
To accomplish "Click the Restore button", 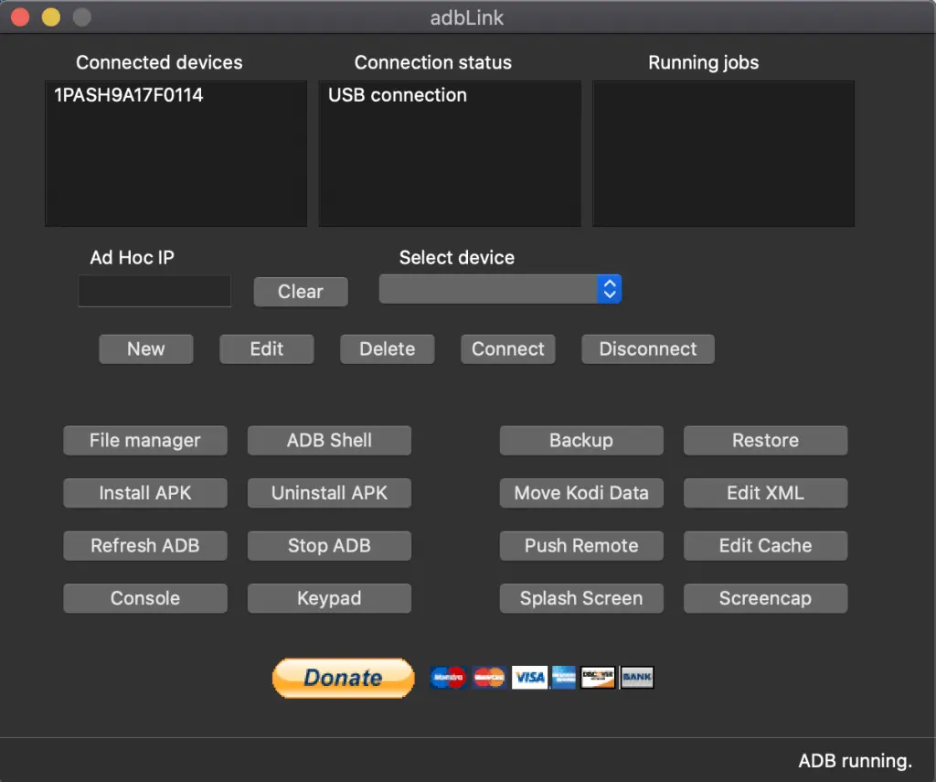I will tap(765, 440).
